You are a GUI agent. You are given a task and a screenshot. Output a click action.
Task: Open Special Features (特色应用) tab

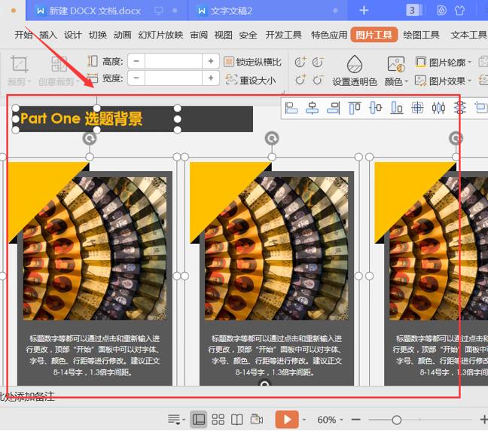pyautogui.click(x=329, y=35)
